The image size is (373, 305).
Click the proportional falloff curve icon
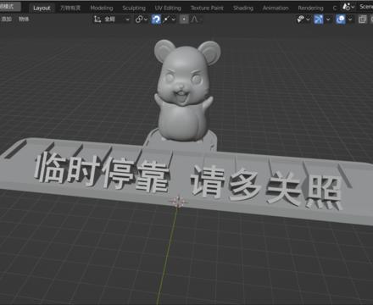pyautogui.click(x=195, y=19)
